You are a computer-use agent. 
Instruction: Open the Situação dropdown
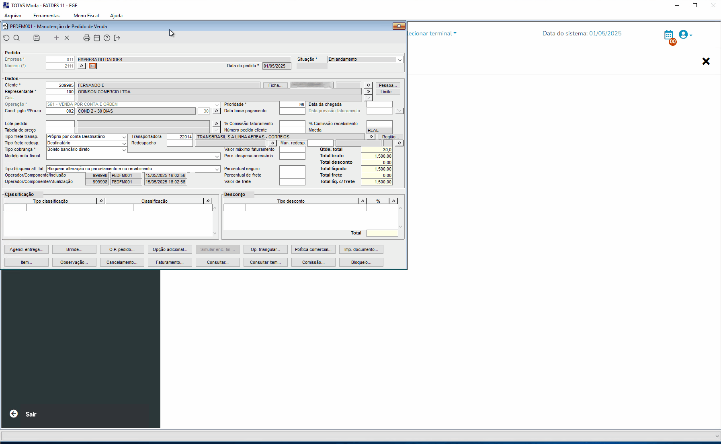[399, 60]
